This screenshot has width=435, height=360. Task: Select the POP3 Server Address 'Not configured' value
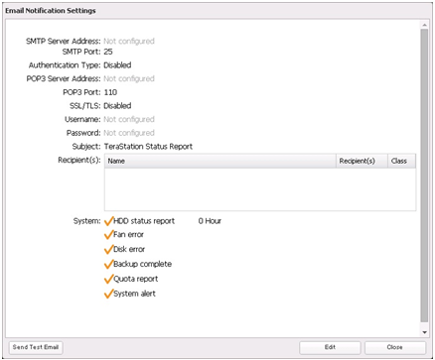129,78
